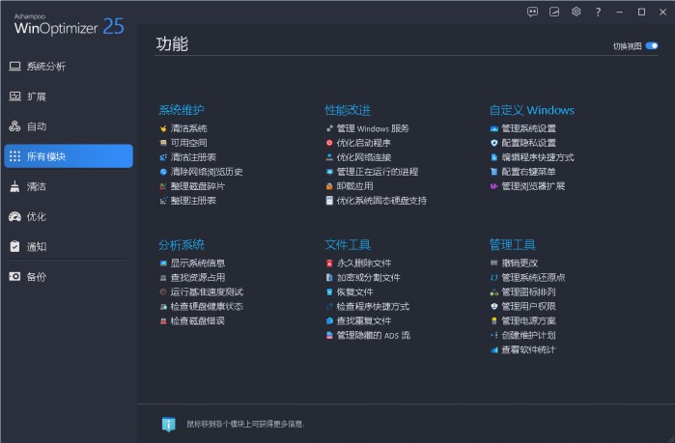This screenshot has height=443, width=675.
Task: Click the 清洁注册表 module icon
Action: click(163, 157)
